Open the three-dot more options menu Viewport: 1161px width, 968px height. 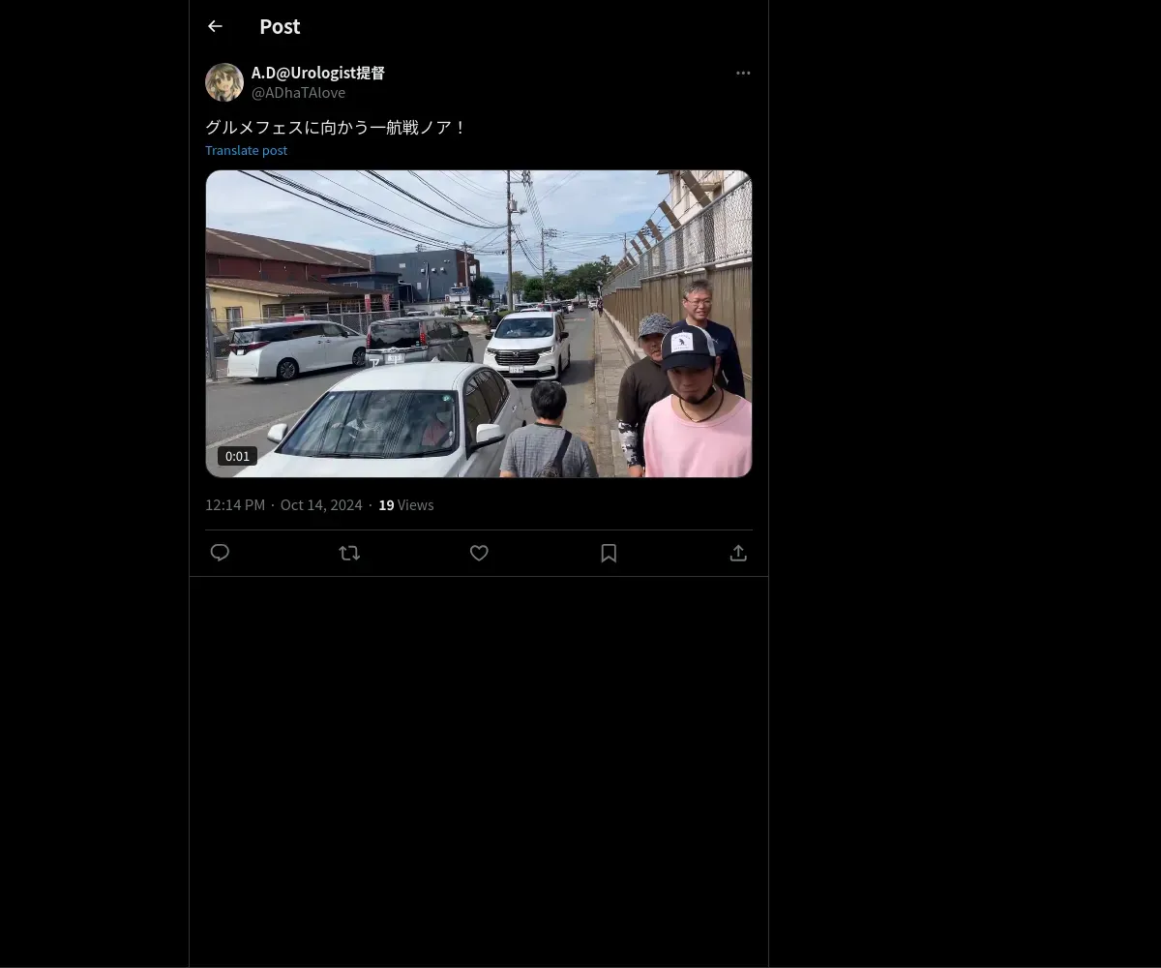tap(743, 73)
